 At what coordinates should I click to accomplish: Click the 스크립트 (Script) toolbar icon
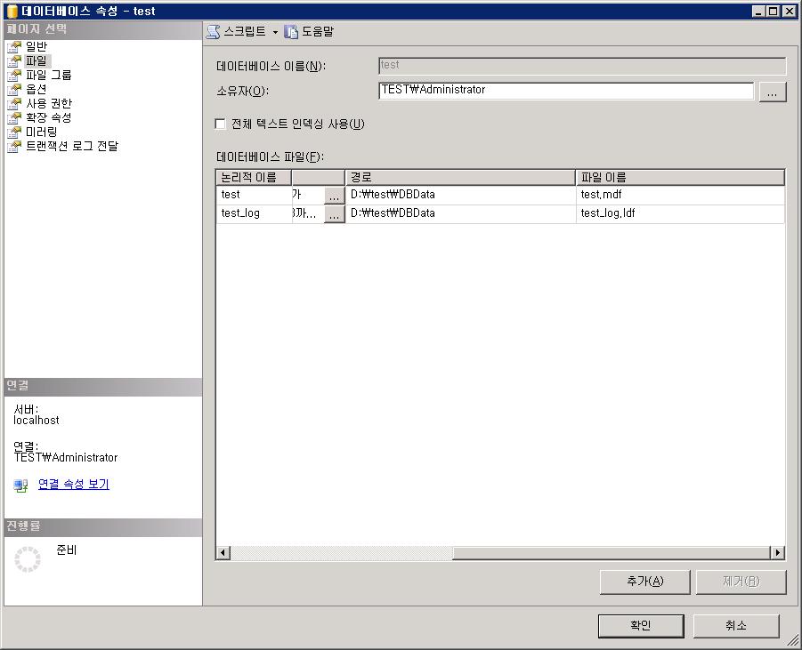[x=213, y=32]
